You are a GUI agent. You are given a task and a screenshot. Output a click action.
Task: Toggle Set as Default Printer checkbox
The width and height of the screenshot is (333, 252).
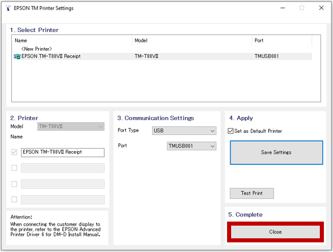(x=231, y=131)
